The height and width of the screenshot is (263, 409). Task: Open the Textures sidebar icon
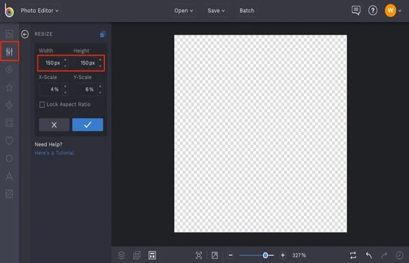click(9, 194)
